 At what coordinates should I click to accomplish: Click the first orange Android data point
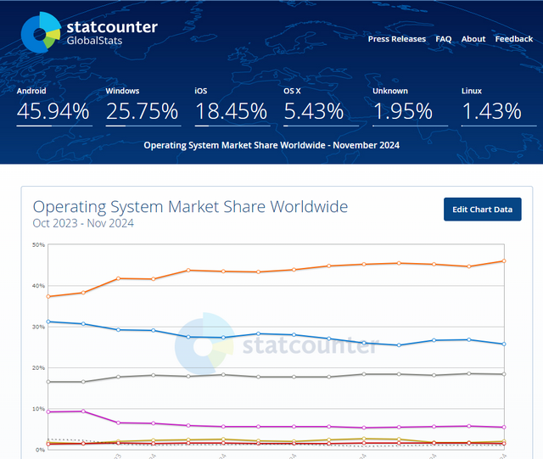48,297
